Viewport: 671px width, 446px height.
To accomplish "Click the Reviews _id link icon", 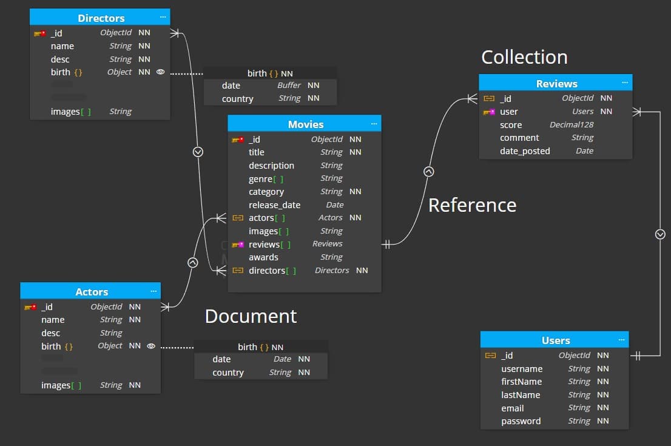I will [489, 98].
